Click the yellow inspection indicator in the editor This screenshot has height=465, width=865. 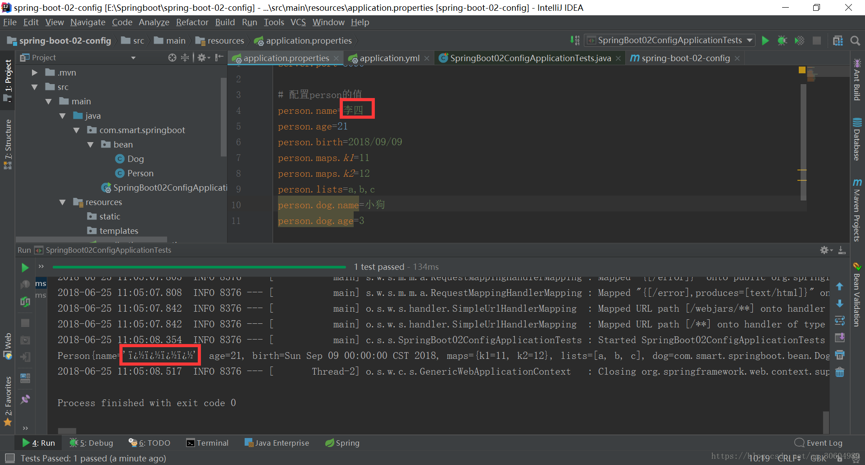(x=802, y=70)
